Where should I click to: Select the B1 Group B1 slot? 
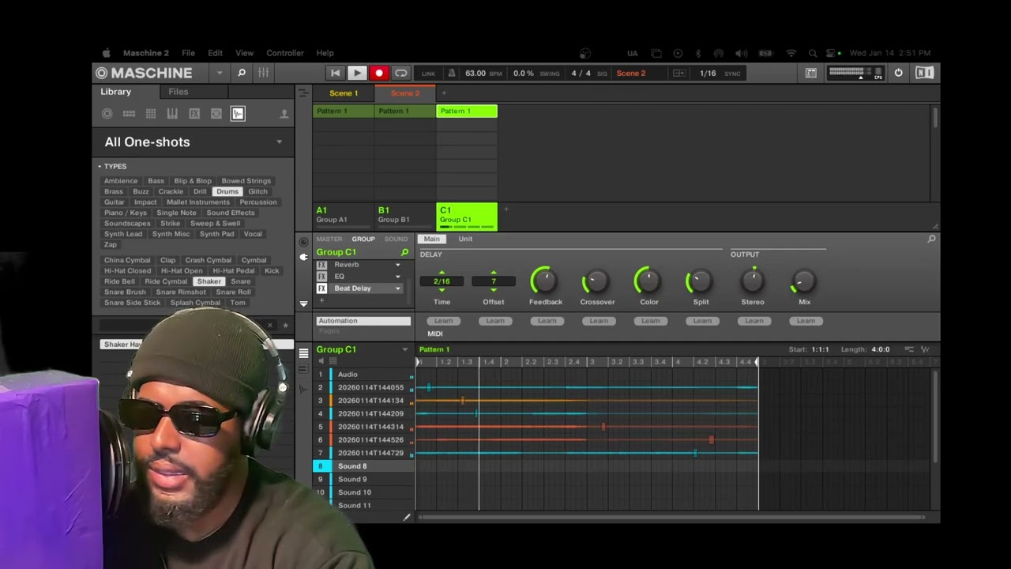404,215
